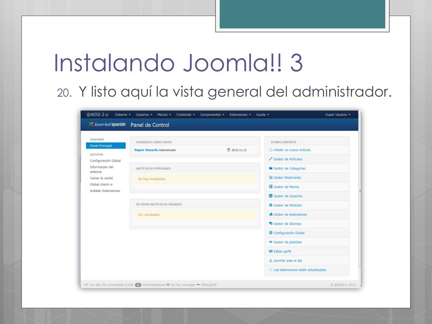Click the Gestor de plantillas eye icon
The width and height of the screenshot is (432, 324).
[270, 242]
